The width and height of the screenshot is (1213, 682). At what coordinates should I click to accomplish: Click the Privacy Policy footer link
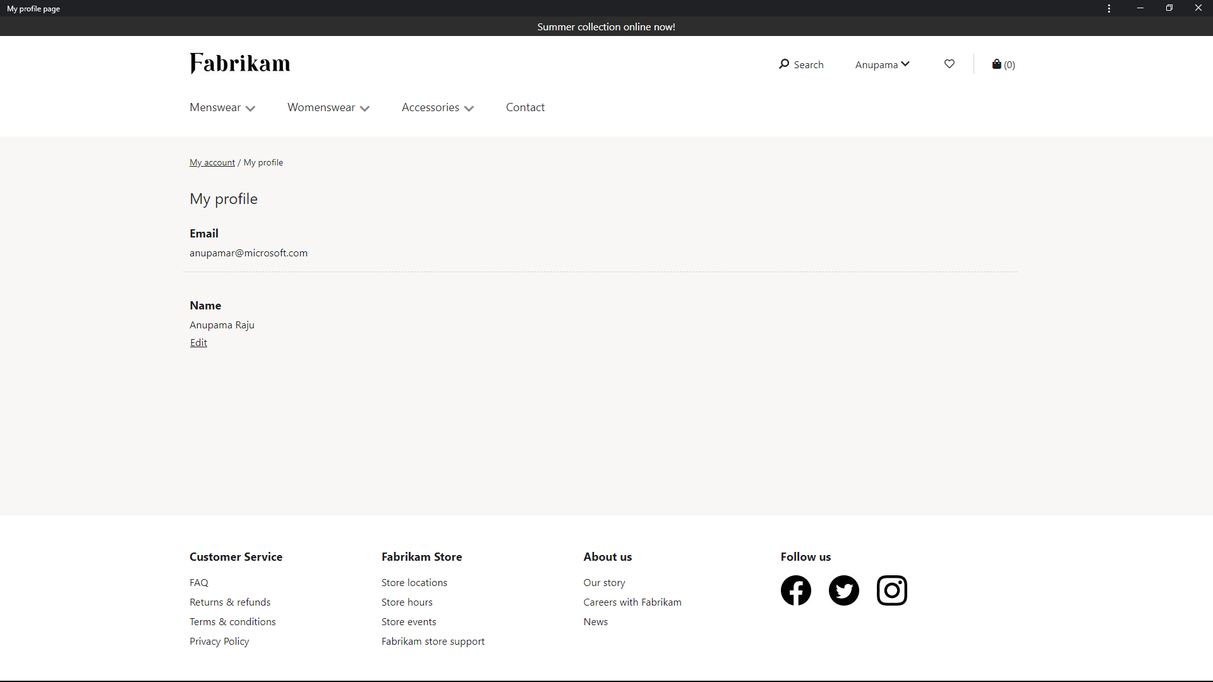[x=219, y=640]
